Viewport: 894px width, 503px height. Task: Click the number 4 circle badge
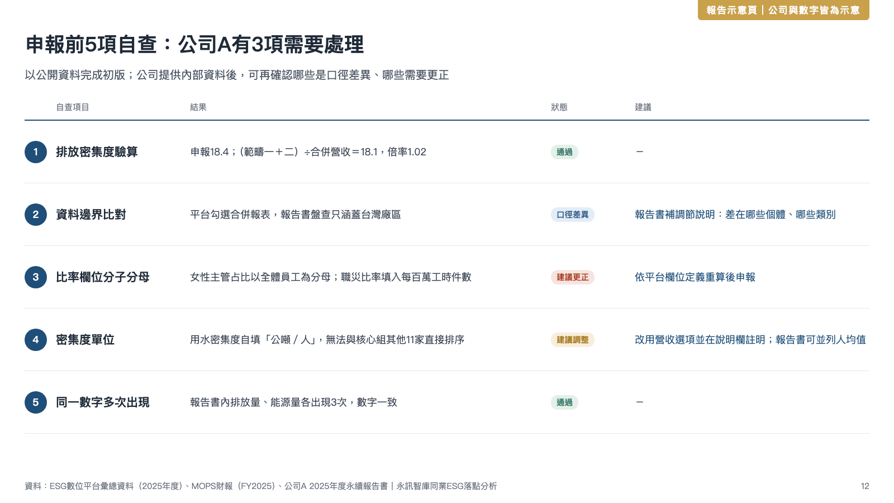coord(36,340)
